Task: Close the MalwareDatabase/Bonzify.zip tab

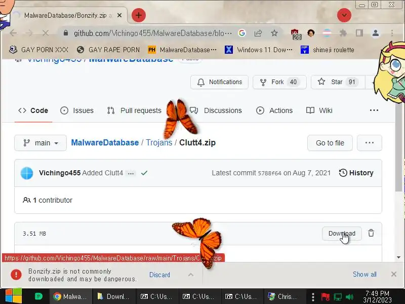Action: click(x=119, y=15)
